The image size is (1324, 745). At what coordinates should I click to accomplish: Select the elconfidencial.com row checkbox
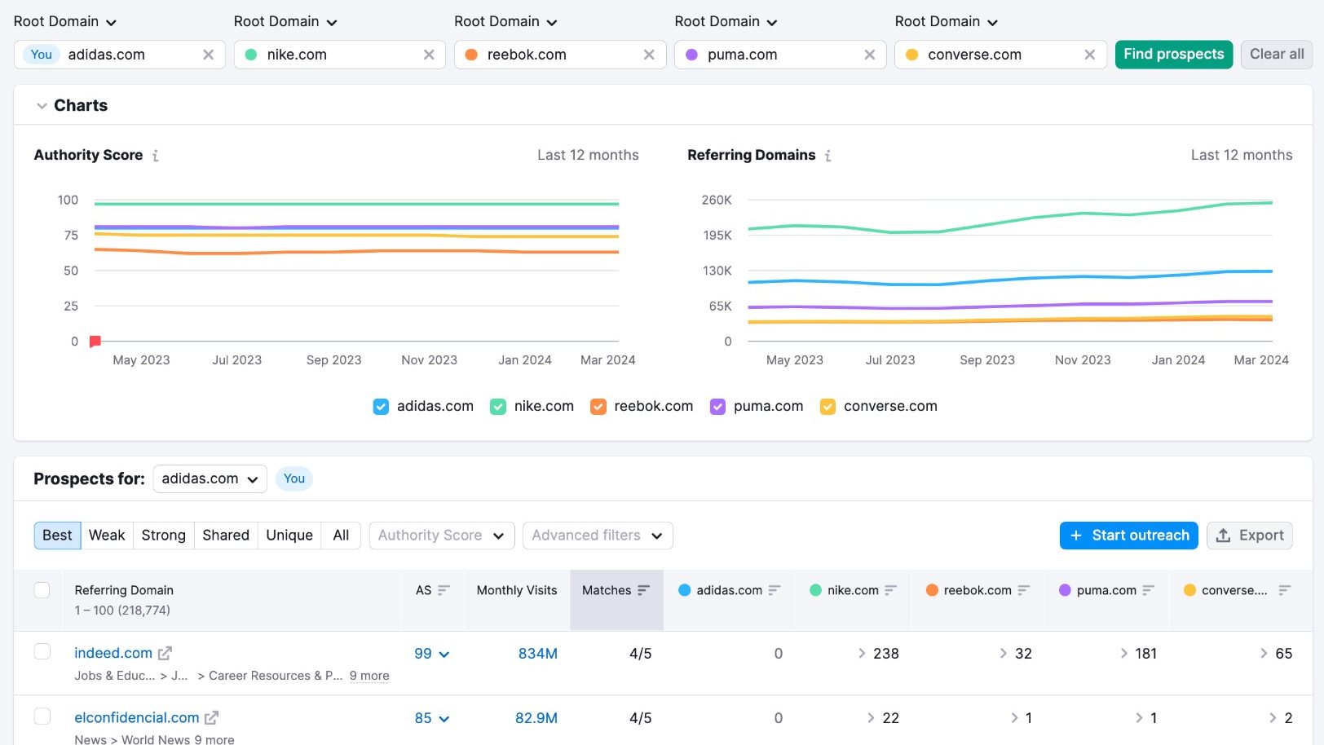tap(42, 716)
